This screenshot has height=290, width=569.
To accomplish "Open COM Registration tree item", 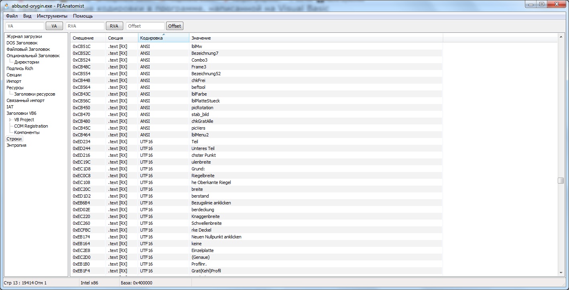I will pyautogui.click(x=31, y=126).
